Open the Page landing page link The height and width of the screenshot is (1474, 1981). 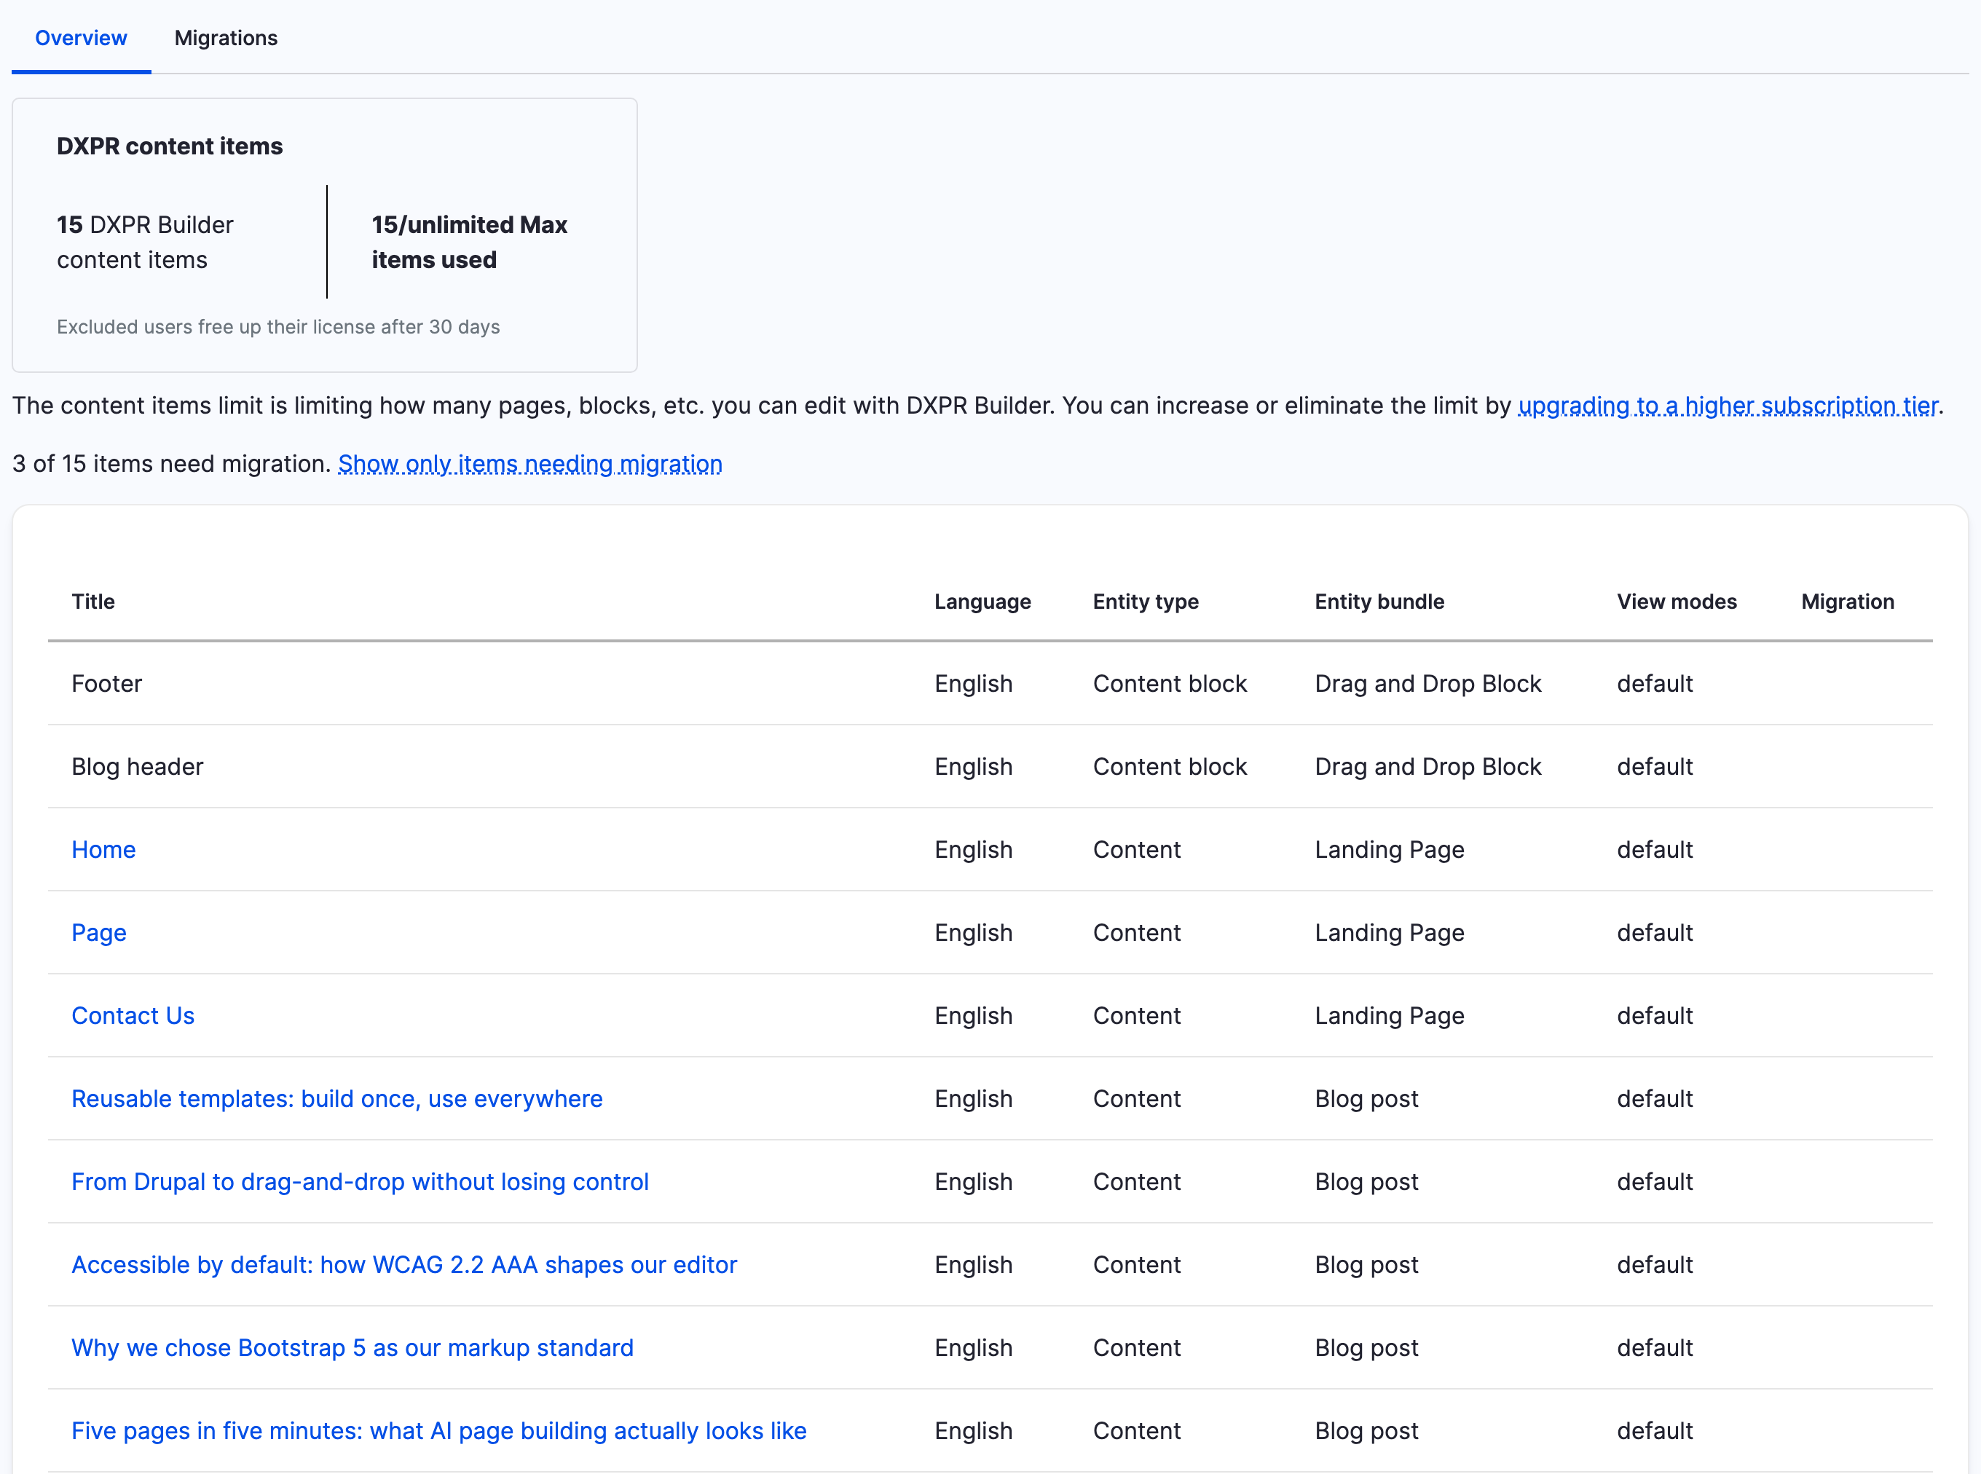pos(99,932)
